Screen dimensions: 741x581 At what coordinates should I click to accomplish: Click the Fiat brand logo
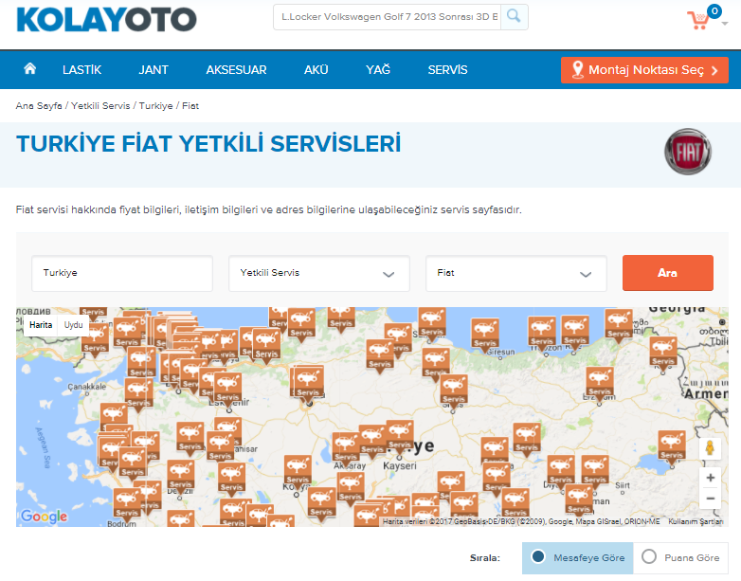pyautogui.click(x=688, y=152)
